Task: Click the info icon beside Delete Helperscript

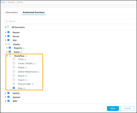Action: 38,72
